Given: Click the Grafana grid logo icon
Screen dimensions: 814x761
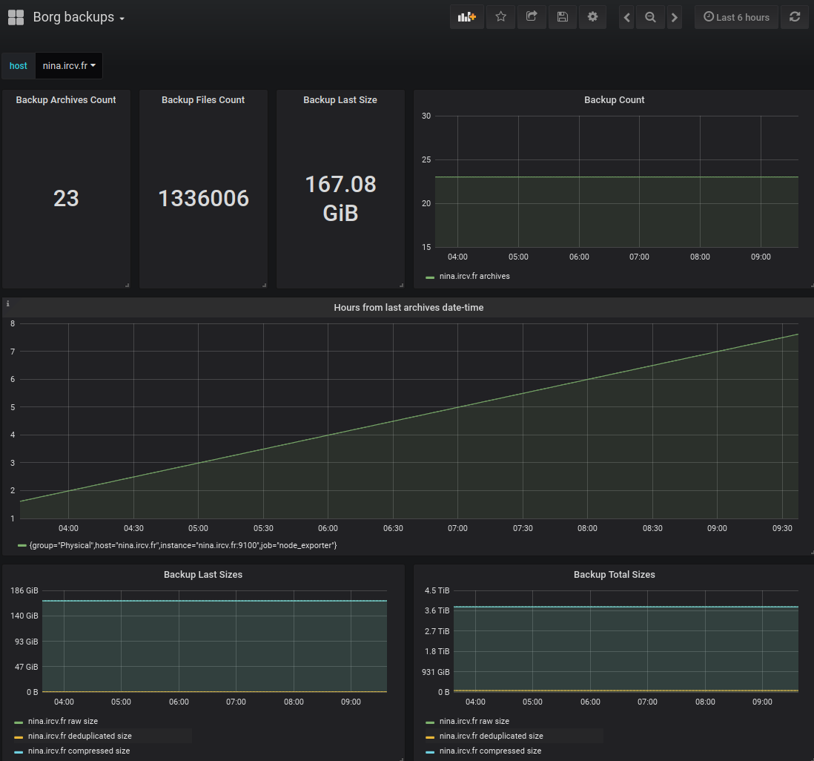Looking at the screenshot, I should (x=16, y=17).
